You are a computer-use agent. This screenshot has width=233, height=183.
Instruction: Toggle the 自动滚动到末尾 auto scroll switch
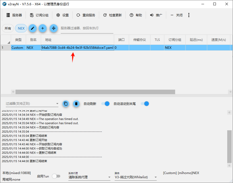click(145, 104)
